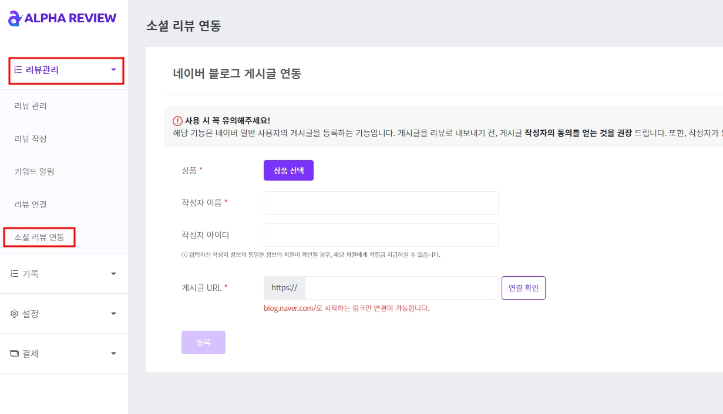
Task: Open the 리뷰 관리 submenu item
Action: click(x=31, y=106)
